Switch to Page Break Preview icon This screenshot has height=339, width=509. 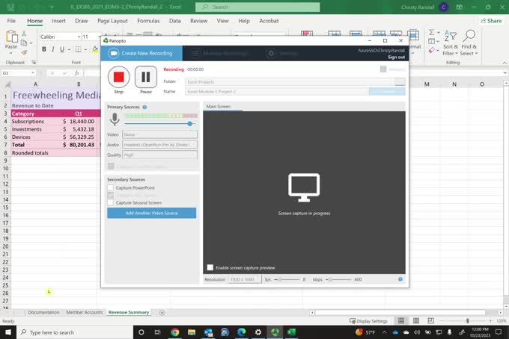click(x=430, y=320)
